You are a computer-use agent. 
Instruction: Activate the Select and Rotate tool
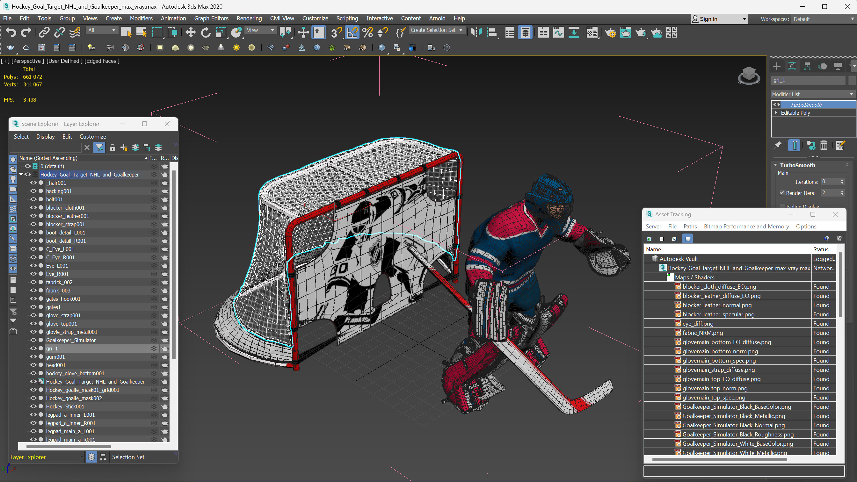[x=206, y=32]
